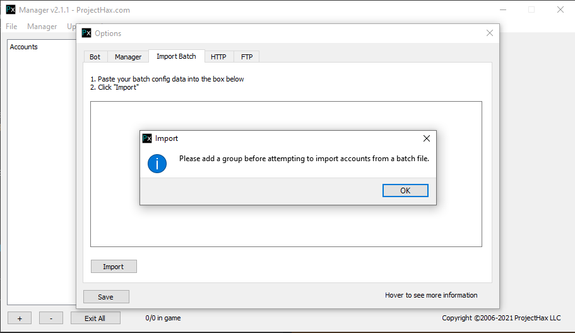Close the Import message dialog with X

coord(426,138)
